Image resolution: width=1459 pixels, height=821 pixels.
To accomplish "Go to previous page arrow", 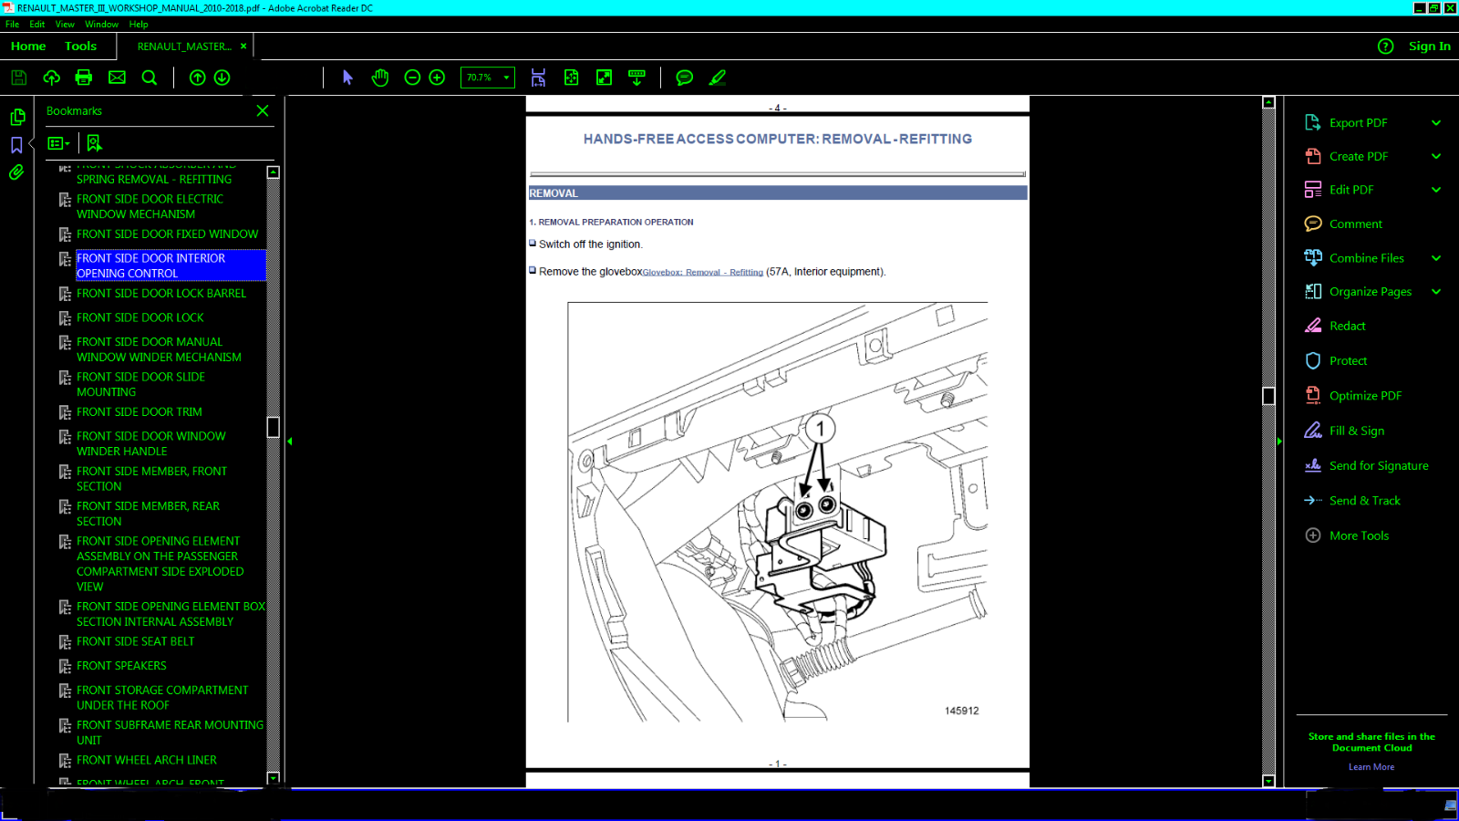I will [197, 78].
